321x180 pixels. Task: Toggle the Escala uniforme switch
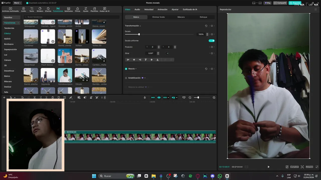pyautogui.click(x=211, y=40)
